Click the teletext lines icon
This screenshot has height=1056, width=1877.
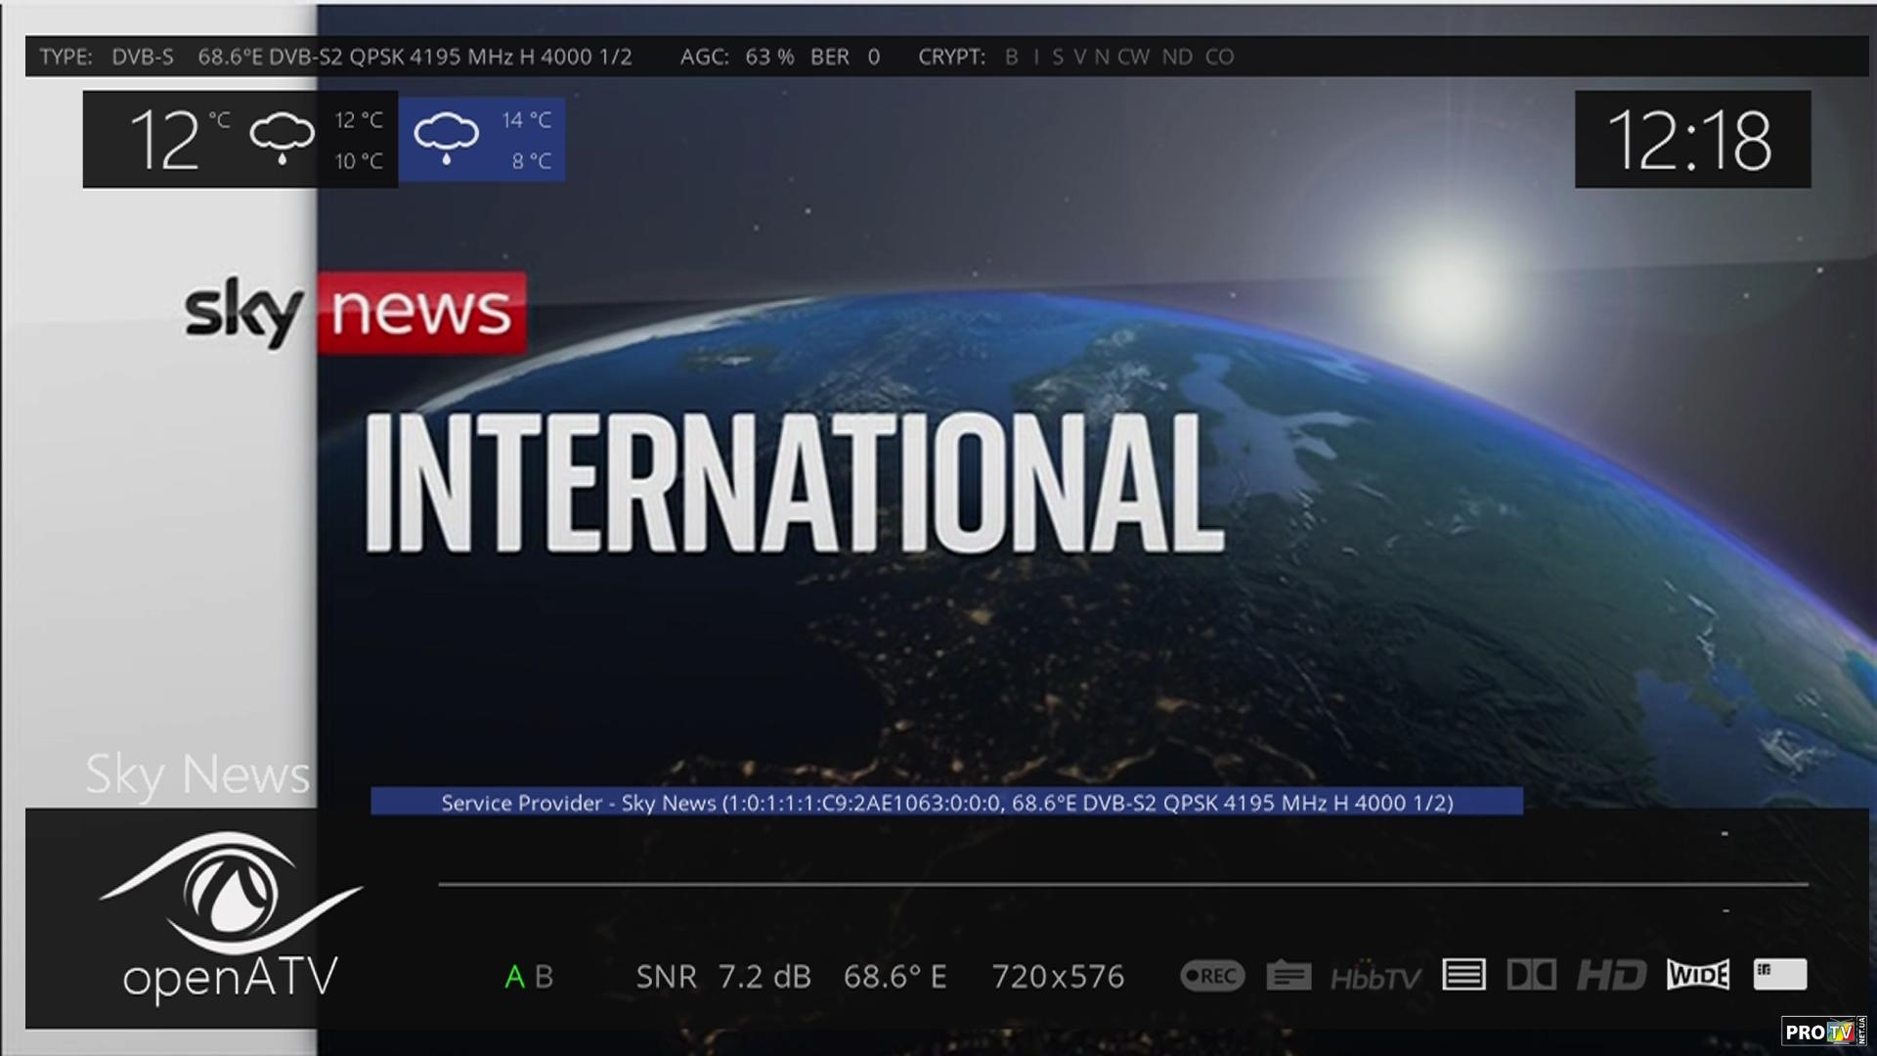coord(1463,975)
